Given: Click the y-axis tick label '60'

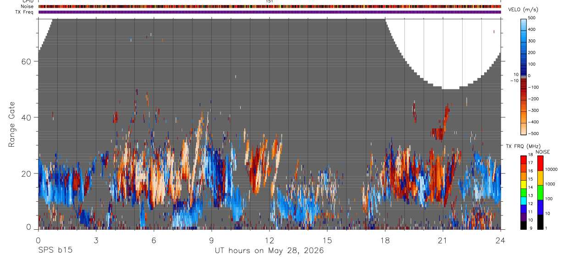Looking at the screenshot, I should [26, 61].
